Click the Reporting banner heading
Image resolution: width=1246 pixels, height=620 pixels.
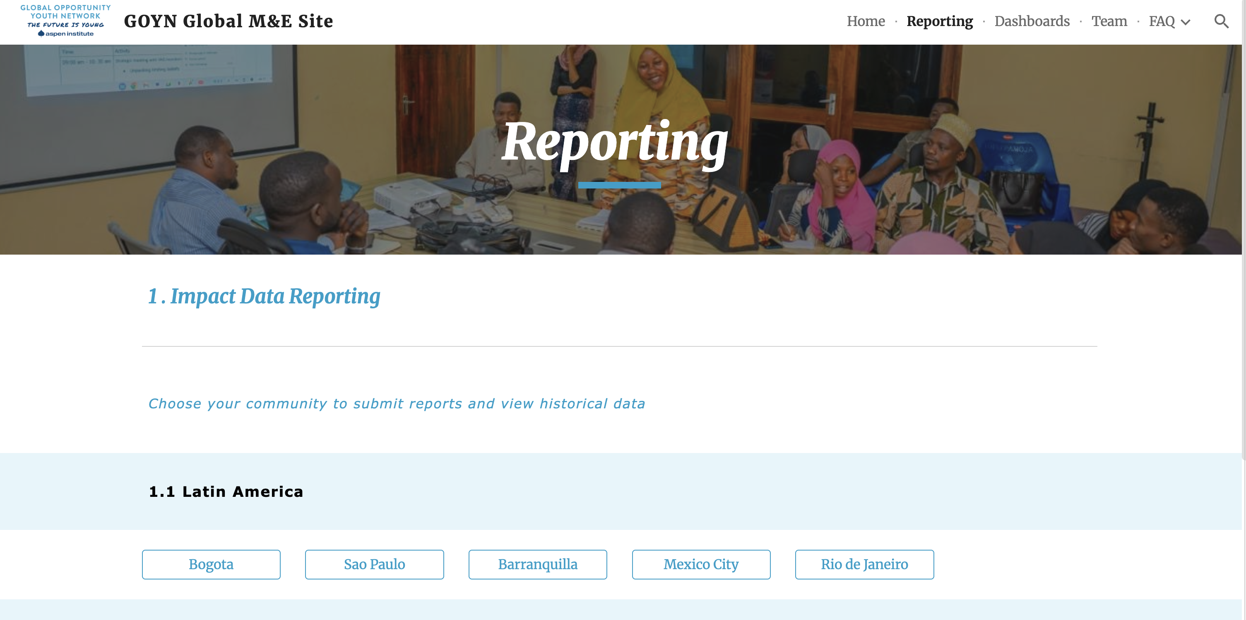[614, 143]
